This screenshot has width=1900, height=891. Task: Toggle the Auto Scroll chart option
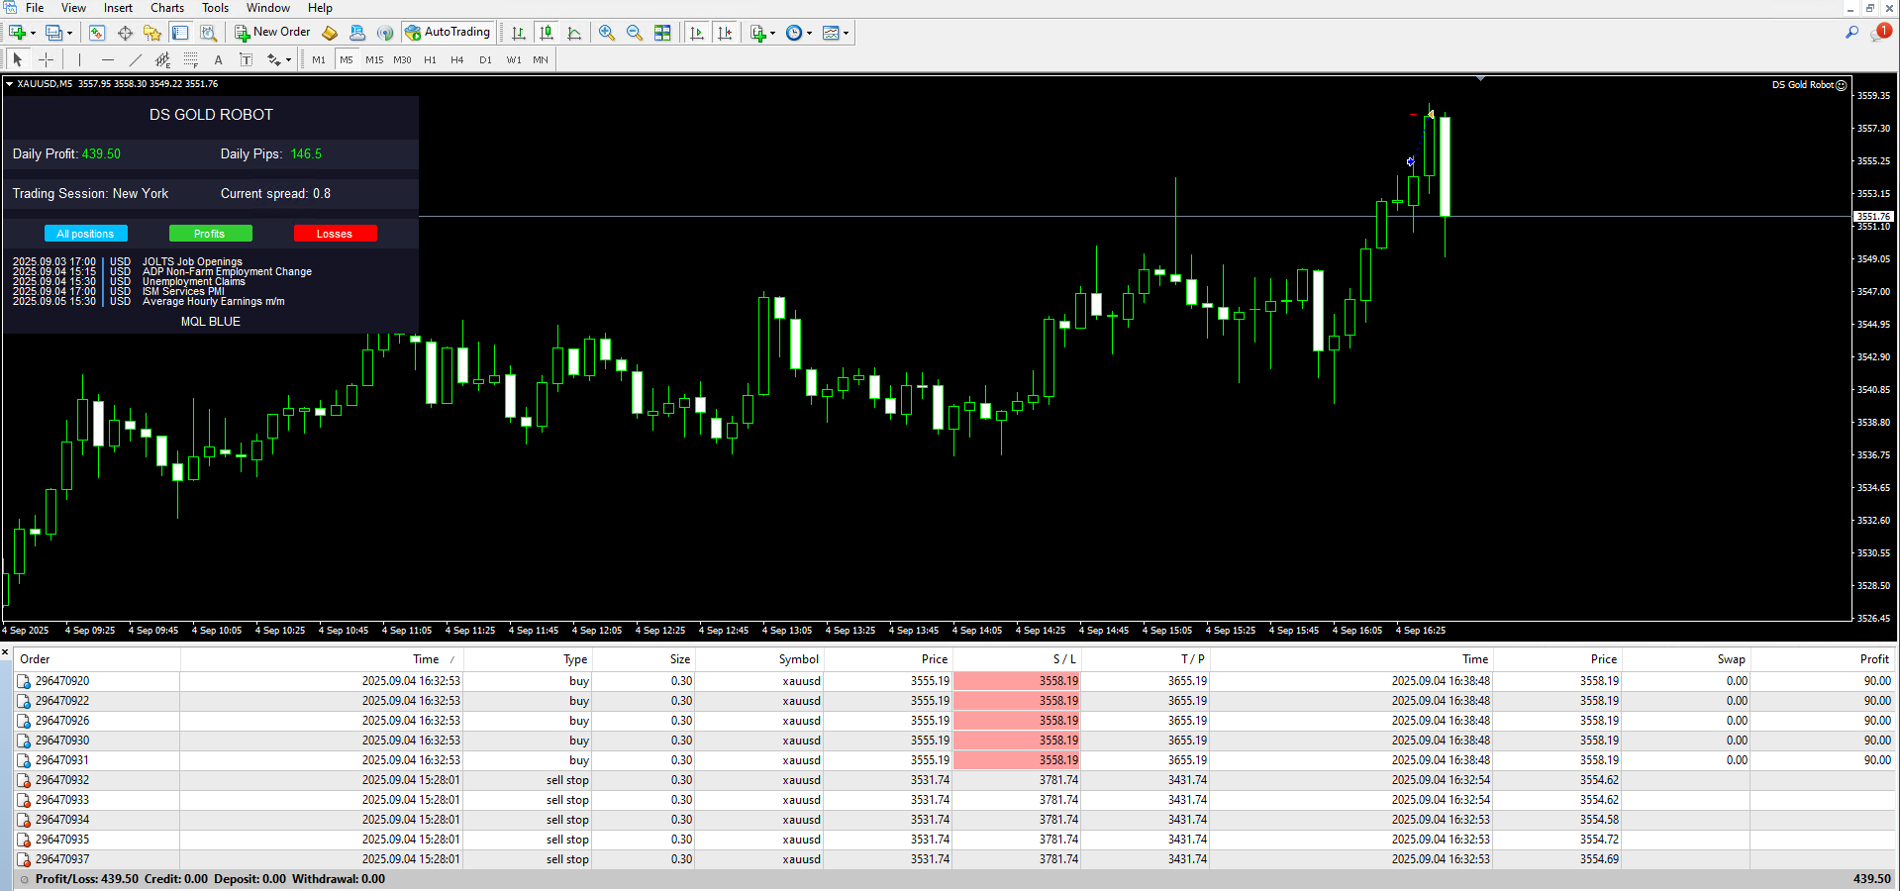coord(697,32)
